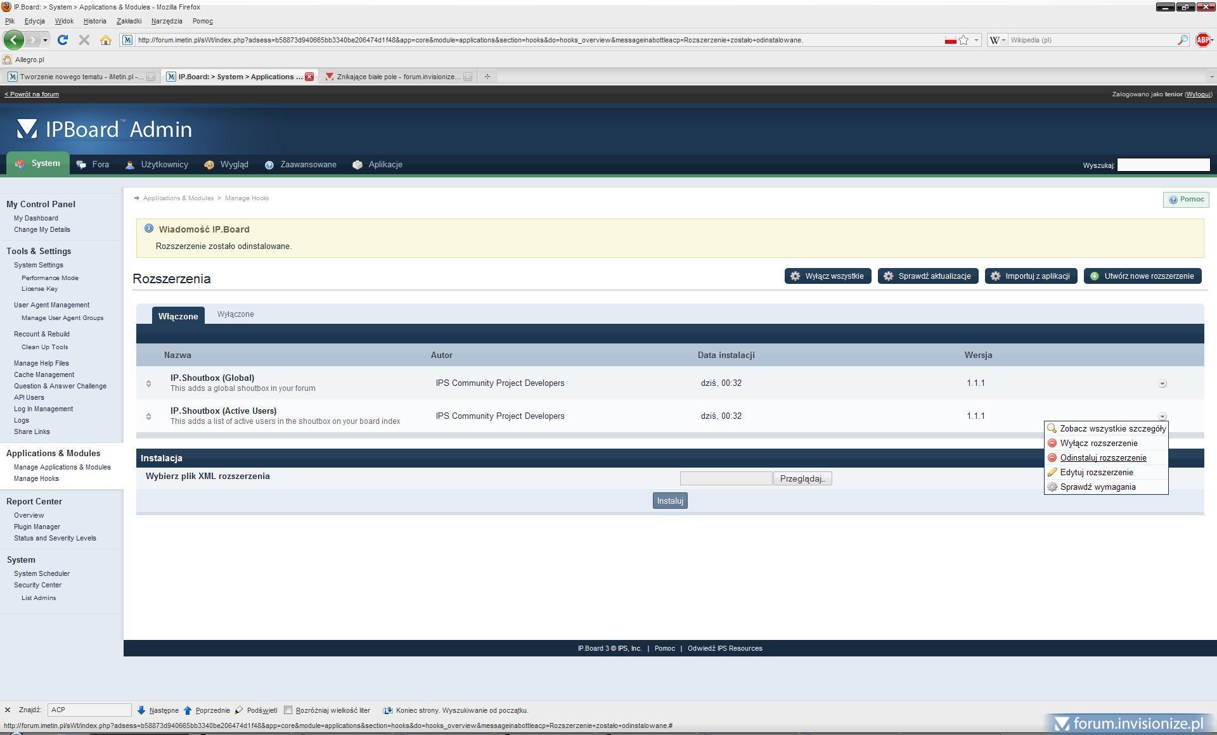Image resolution: width=1217 pixels, height=735 pixels.
Task: Click the home page icon in toolbar
Action: point(106,40)
